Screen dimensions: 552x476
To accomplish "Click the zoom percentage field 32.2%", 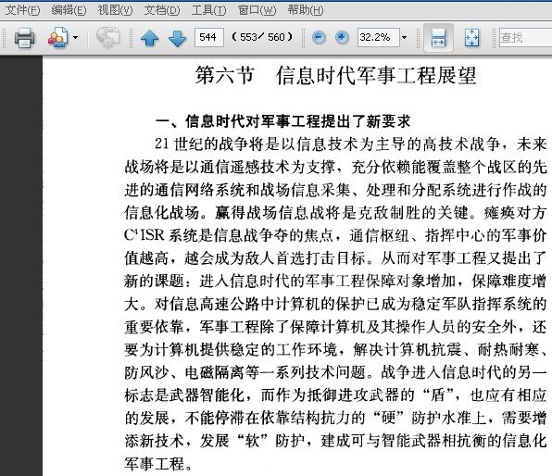I will (379, 37).
